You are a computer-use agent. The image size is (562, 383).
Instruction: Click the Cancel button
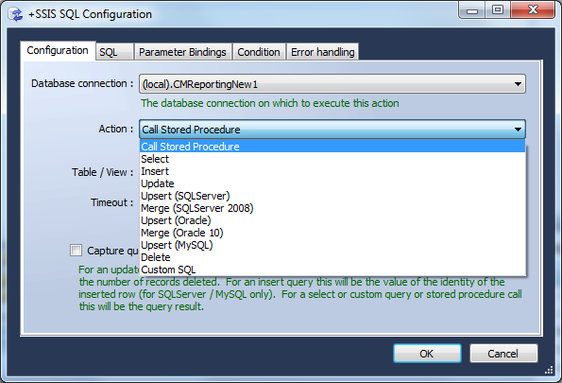point(502,354)
